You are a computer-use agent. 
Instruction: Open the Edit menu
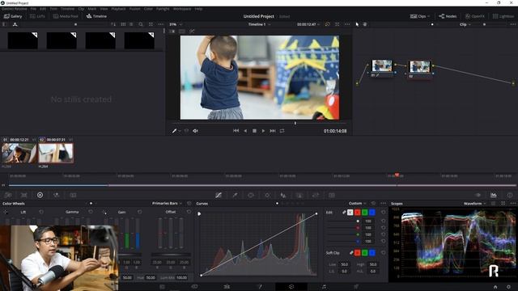pos(43,9)
